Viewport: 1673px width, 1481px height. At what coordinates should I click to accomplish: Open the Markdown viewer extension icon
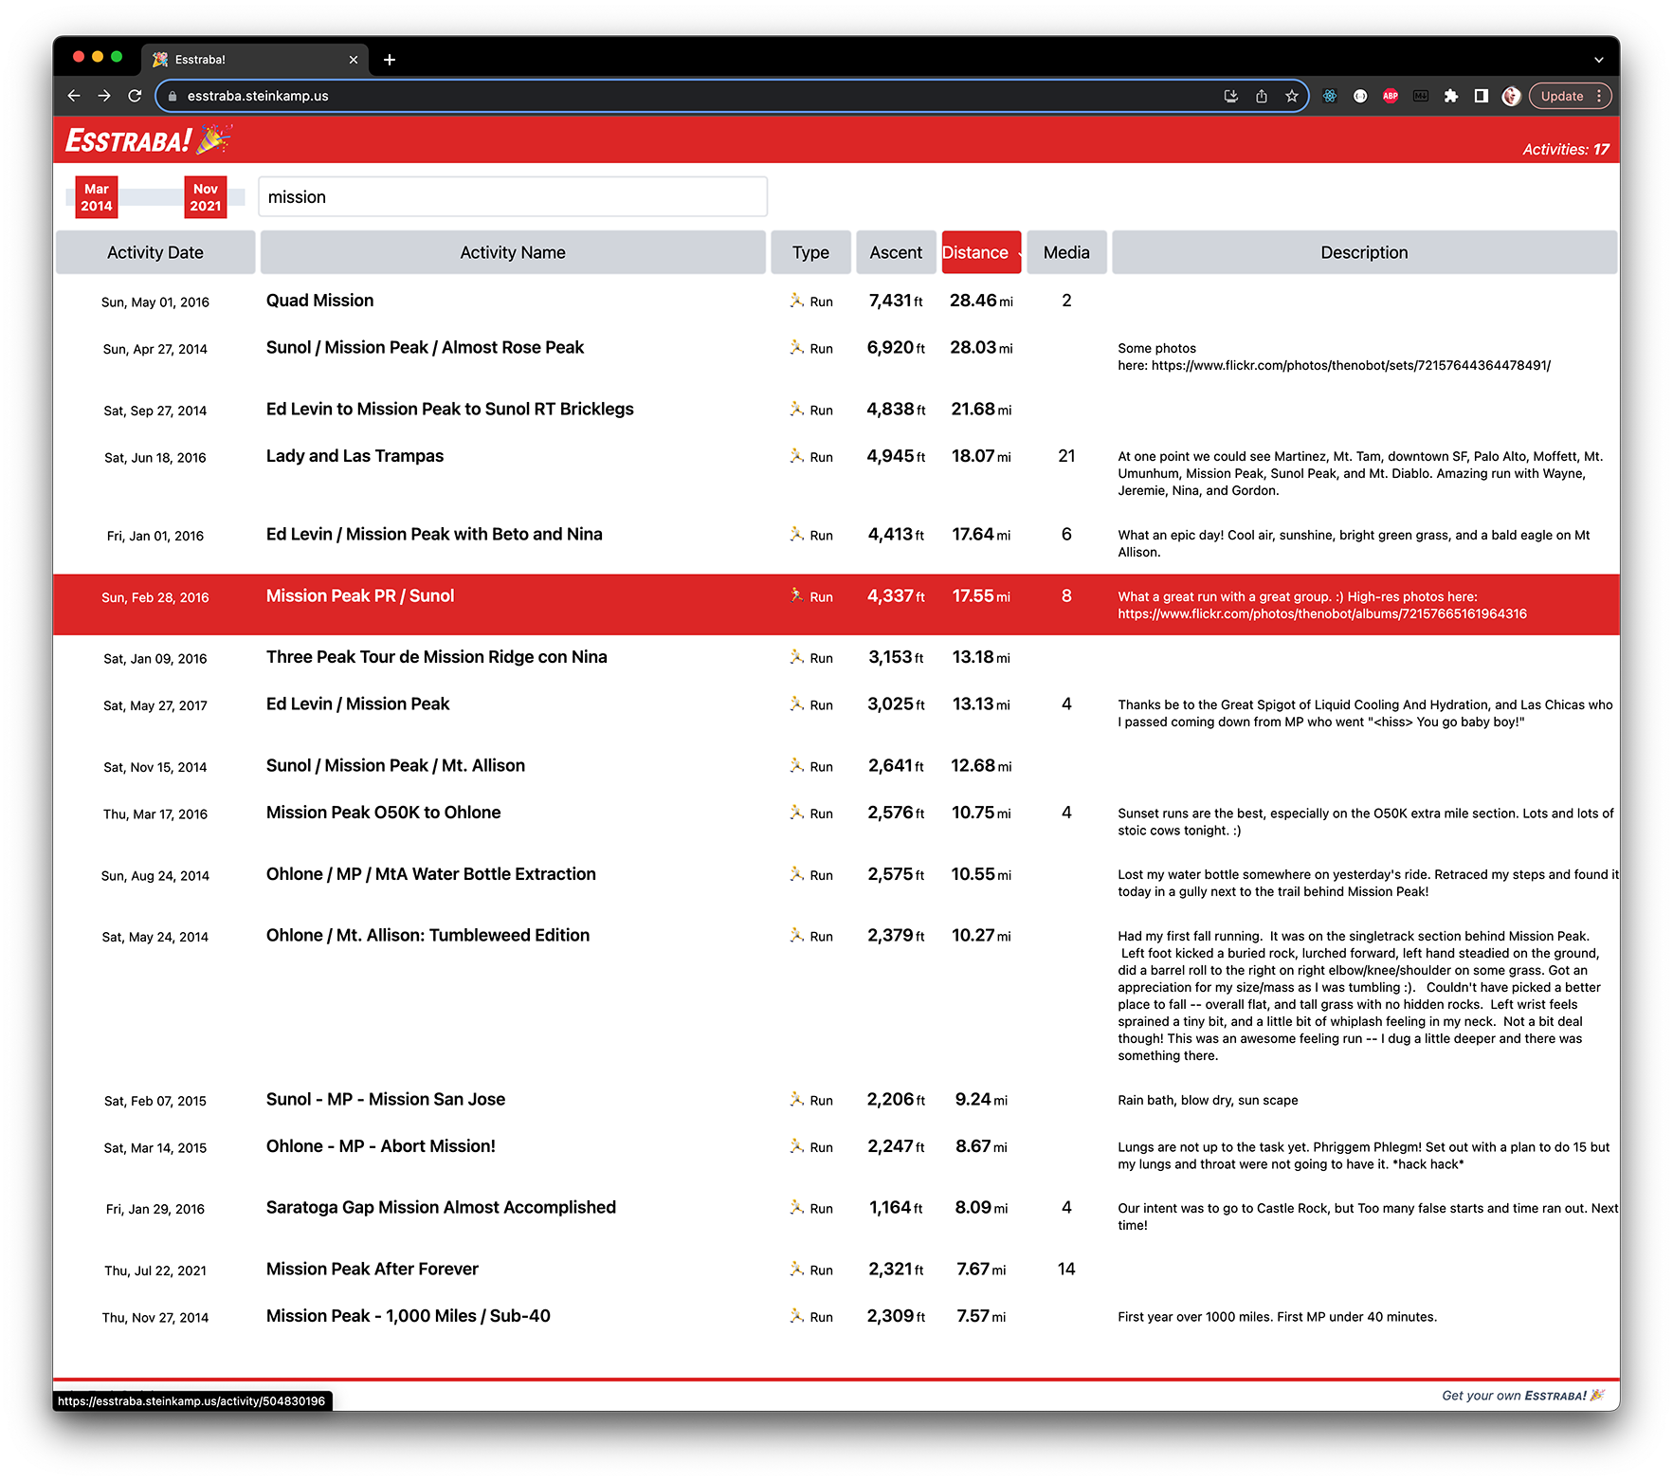[1420, 96]
